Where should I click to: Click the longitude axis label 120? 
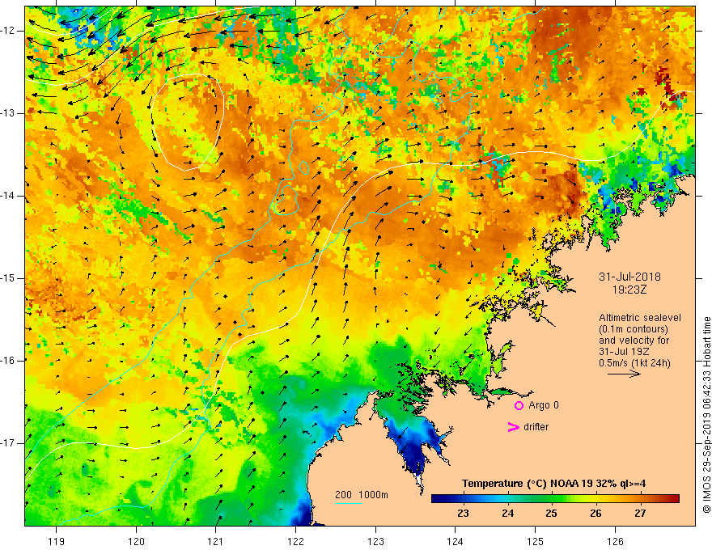136,541
